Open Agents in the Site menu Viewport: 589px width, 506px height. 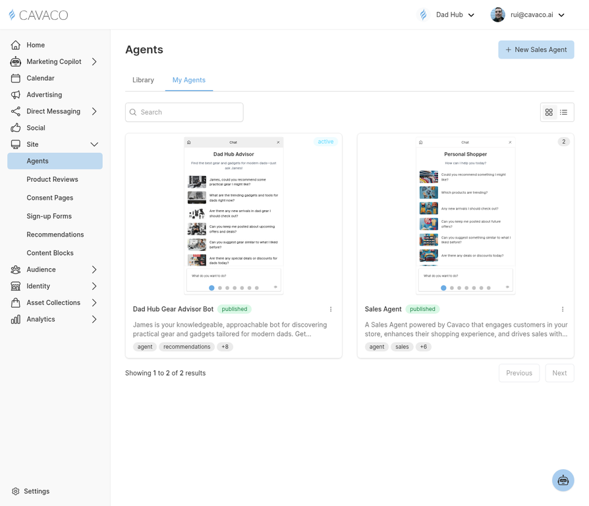click(x=55, y=161)
